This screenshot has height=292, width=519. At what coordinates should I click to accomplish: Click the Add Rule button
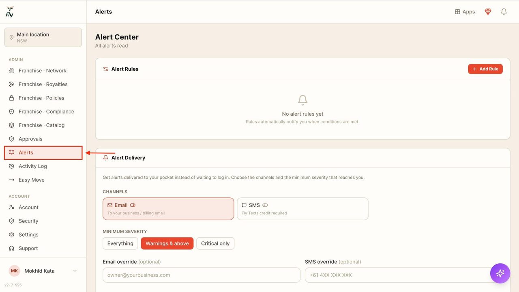pyautogui.click(x=485, y=69)
